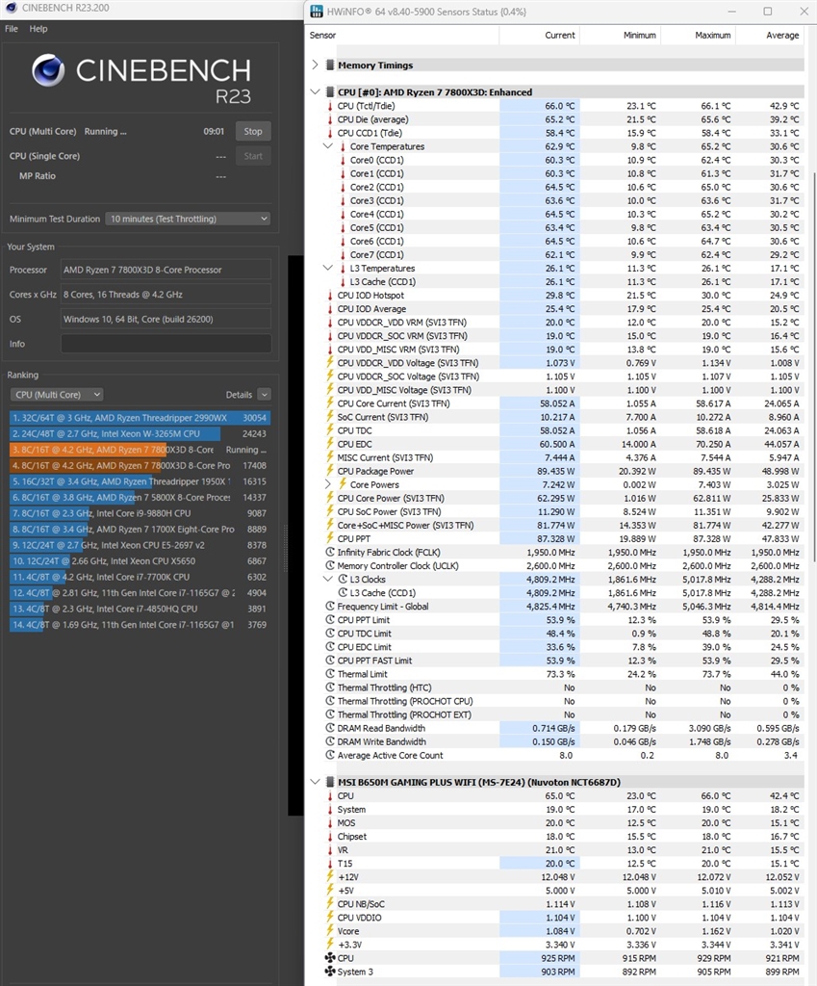Click fan icon beside motherboard CPU RPM
This screenshot has height=986, width=817.
(330, 958)
